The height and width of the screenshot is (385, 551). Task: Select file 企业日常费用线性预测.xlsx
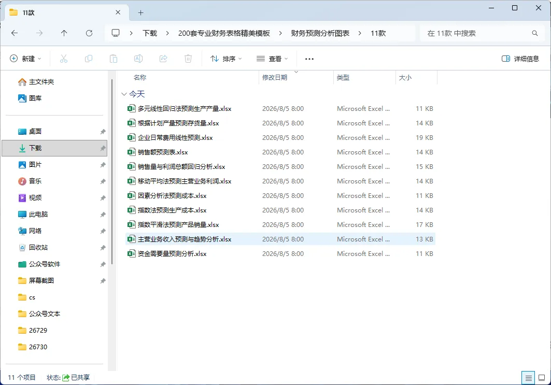[280, 138]
